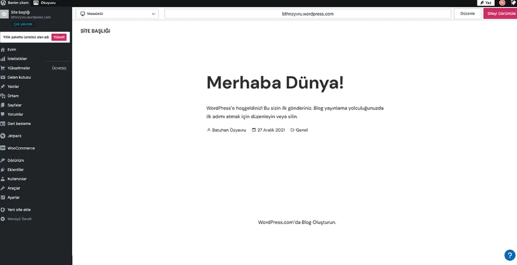
Task: Open the site avatar icon next to Site başlığı
Action: (x=4, y=14)
